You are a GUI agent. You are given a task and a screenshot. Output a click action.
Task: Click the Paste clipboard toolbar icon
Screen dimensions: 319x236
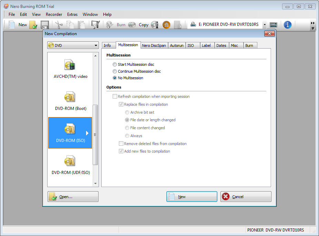82,25
